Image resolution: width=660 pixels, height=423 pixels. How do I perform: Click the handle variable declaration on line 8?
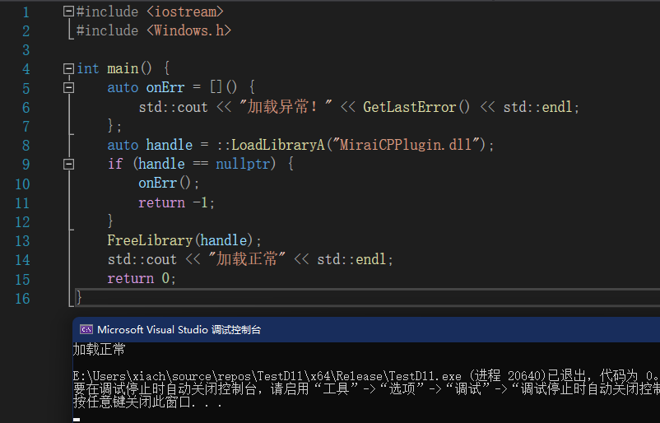coord(170,145)
